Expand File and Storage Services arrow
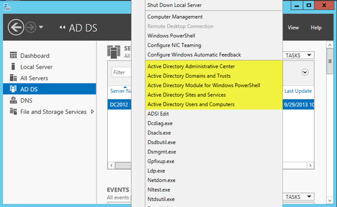This screenshot has height=207, width=337. coord(92,112)
